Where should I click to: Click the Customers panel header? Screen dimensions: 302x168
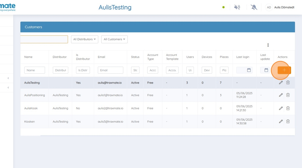157,27
